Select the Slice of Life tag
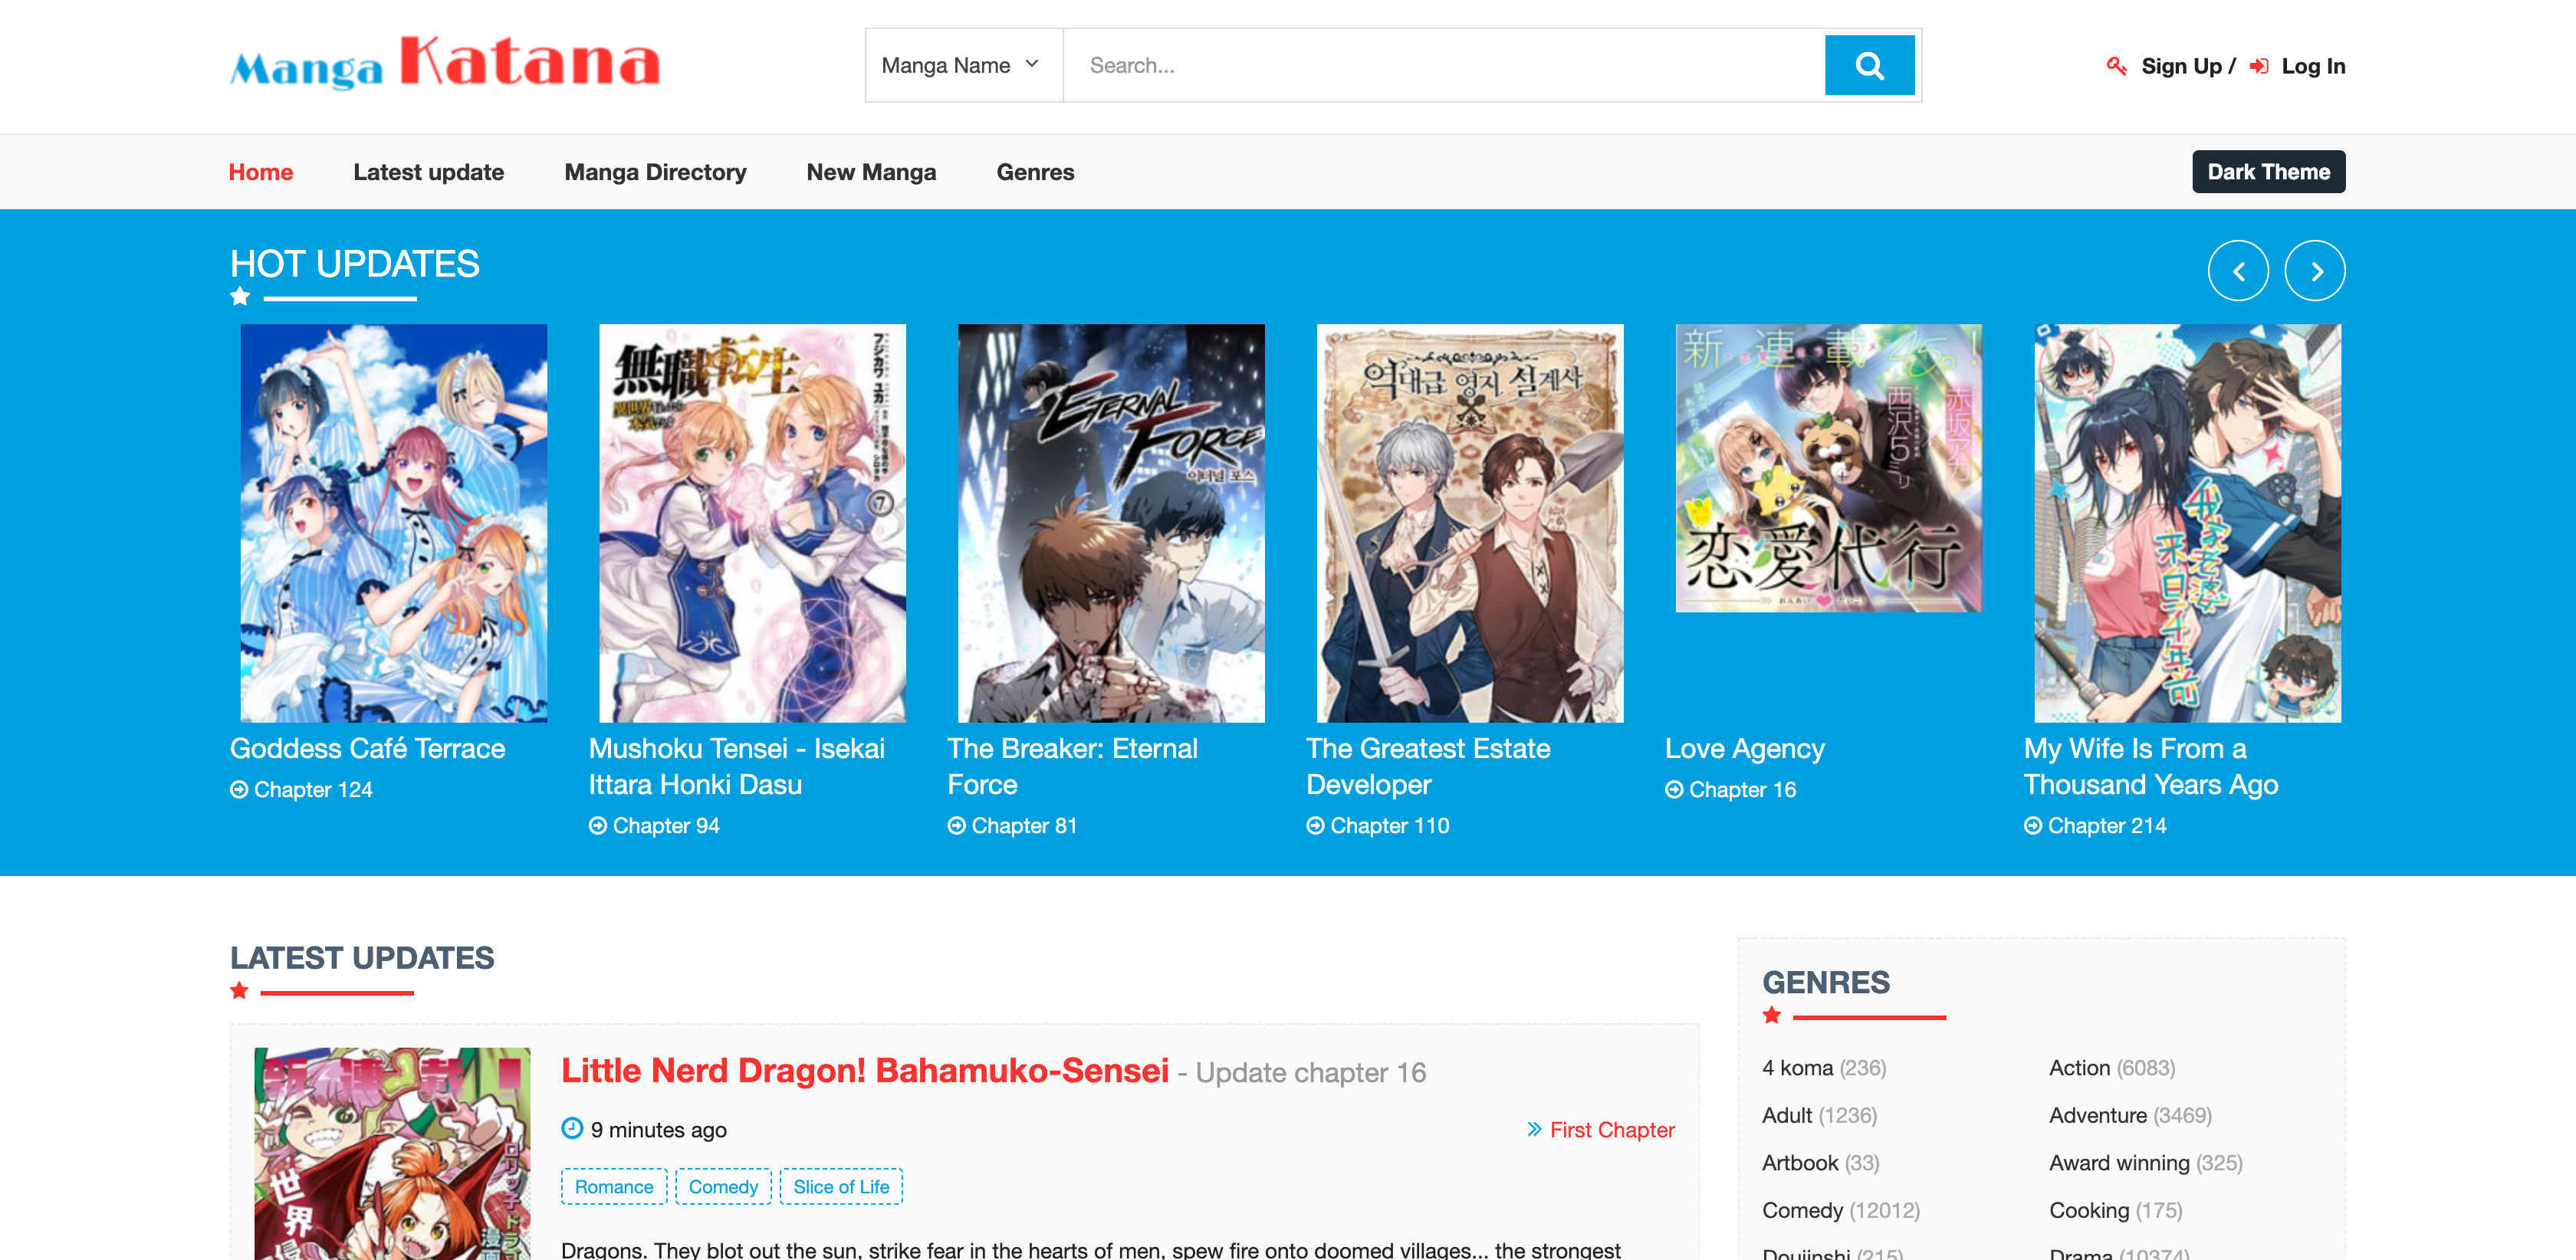2576x1260 pixels. (x=841, y=1186)
